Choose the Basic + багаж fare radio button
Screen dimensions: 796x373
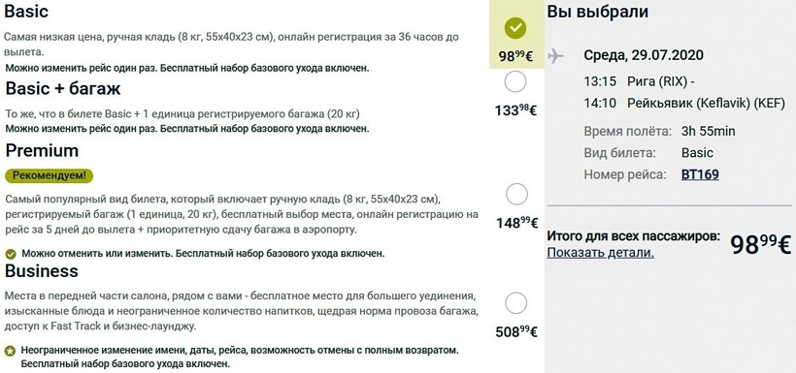(x=515, y=81)
